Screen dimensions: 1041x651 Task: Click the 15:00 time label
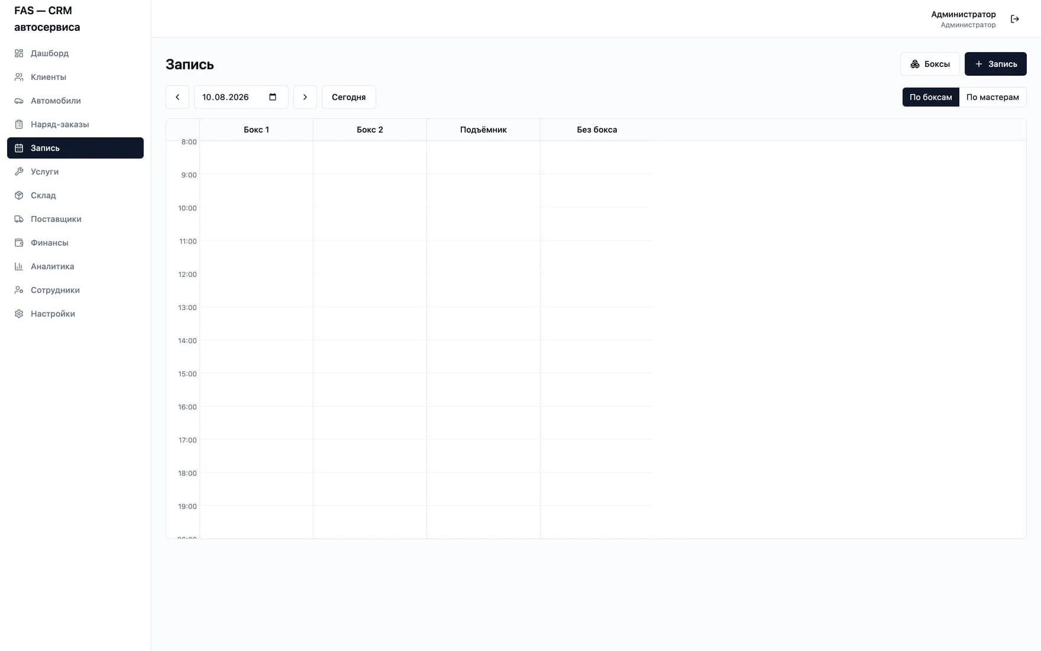(x=187, y=374)
